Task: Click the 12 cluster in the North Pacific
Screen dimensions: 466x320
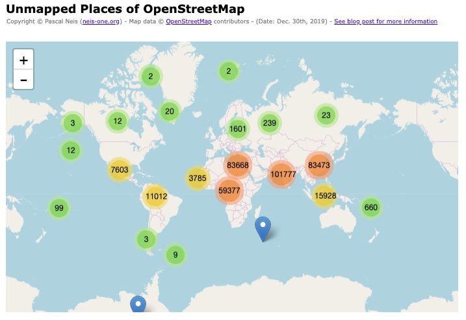Action: pos(71,150)
